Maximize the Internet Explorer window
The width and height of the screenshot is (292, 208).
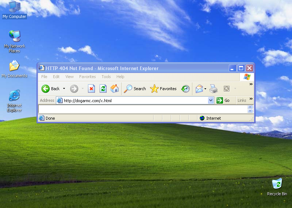(x=241, y=68)
